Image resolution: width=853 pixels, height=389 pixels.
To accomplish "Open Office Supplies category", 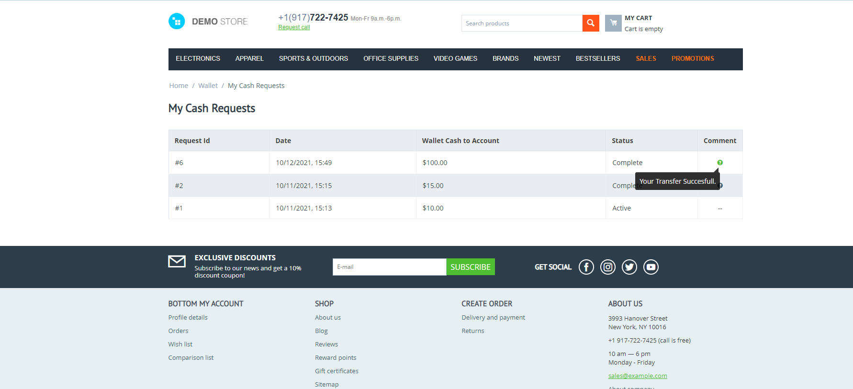I will (x=391, y=58).
